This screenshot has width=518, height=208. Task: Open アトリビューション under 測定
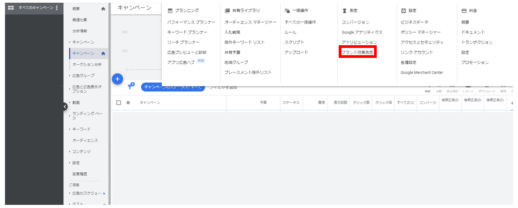coord(360,42)
